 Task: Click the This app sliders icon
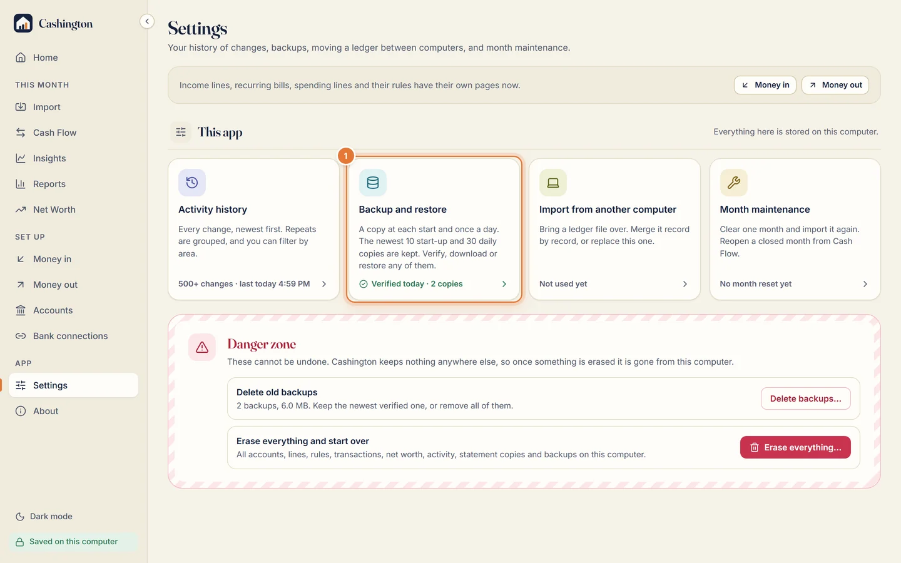(x=181, y=132)
